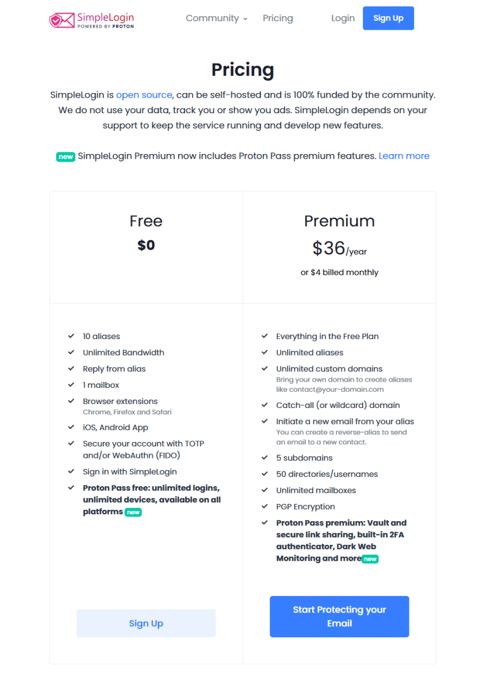Click the 'new' badge in the Premium feature list
Screen dimensions: 487x689
[x=370, y=558]
